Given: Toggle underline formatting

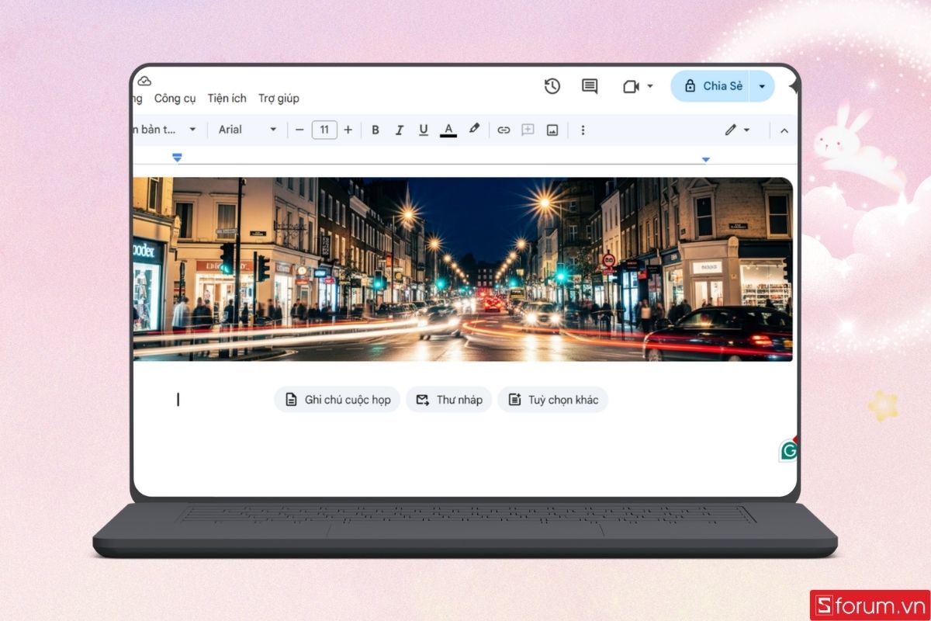Looking at the screenshot, I should point(424,130).
